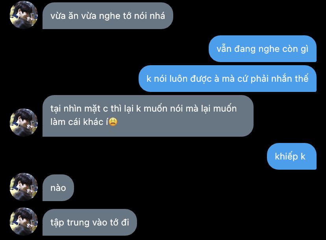
Task: Select the two-line gray "tại nhìn mặt c" bubble
Action: (148, 116)
